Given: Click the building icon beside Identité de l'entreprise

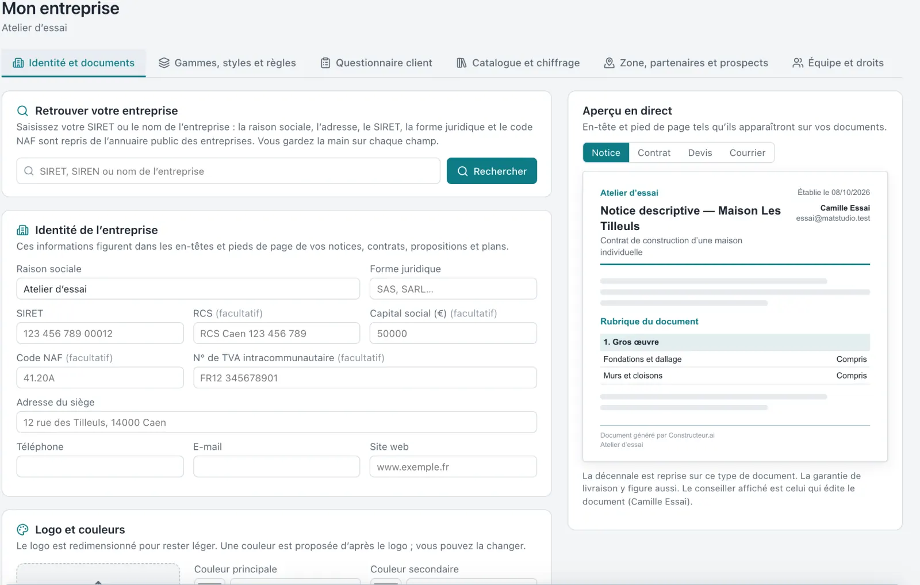Looking at the screenshot, I should 22,230.
